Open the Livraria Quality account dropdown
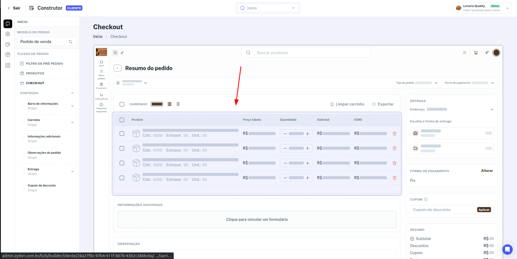517x259 pixels. coord(483,8)
